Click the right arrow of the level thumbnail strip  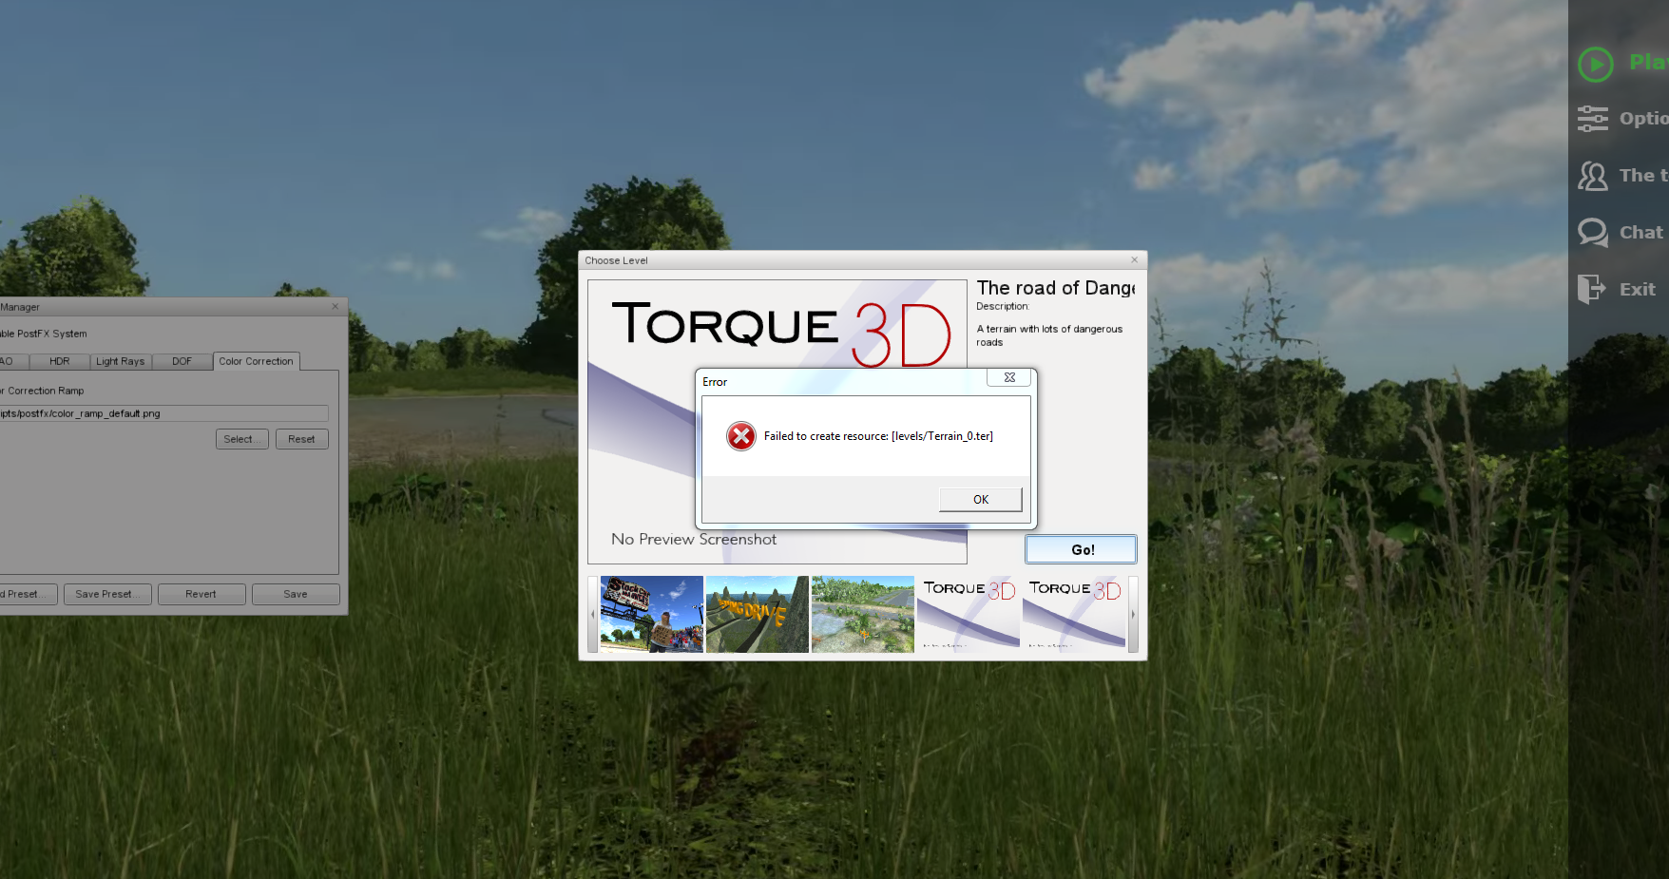(x=1133, y=614)
